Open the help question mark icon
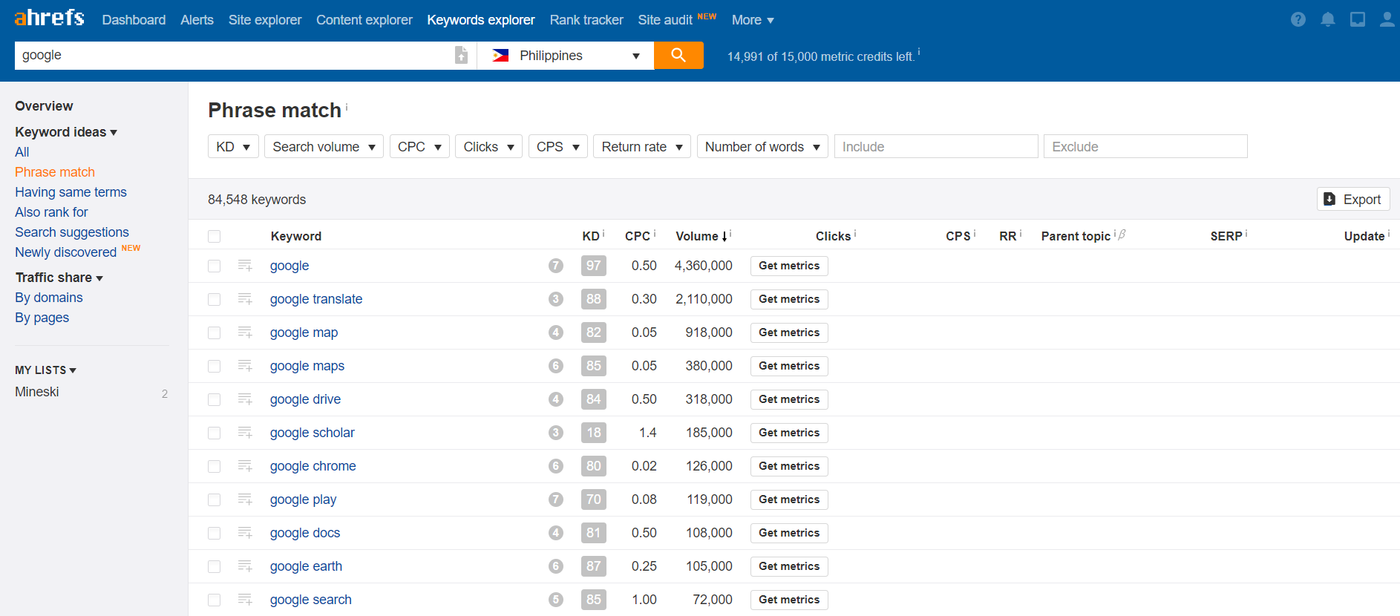The image size is (1400, 616). pos(1298,20)
